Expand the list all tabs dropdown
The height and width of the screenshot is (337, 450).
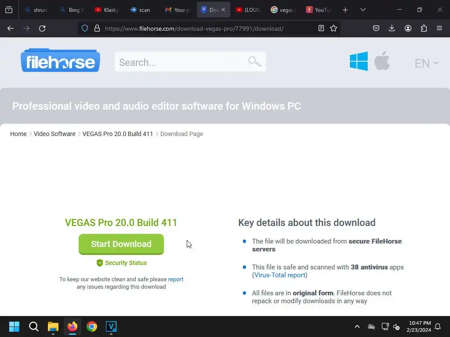(363, 10)
